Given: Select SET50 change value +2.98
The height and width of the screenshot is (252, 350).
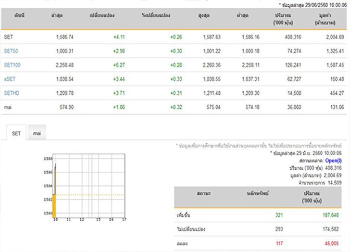Looking at the screenshot, I should pyautogui.click(x=119, y=51).
